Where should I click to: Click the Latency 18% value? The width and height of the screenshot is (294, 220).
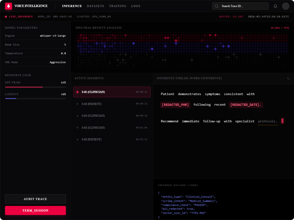click(64, 94)
